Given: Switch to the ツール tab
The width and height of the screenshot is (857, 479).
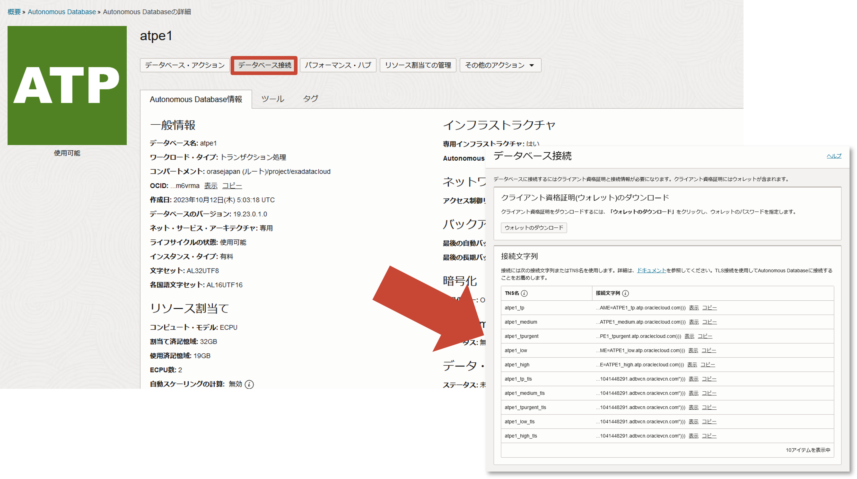Looking at the screenshot, I should pos(273,99).
